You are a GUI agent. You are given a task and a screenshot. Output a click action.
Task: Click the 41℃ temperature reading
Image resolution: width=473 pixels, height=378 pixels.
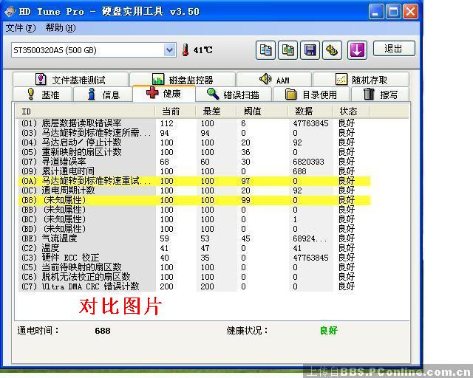[x=203, y=49]
